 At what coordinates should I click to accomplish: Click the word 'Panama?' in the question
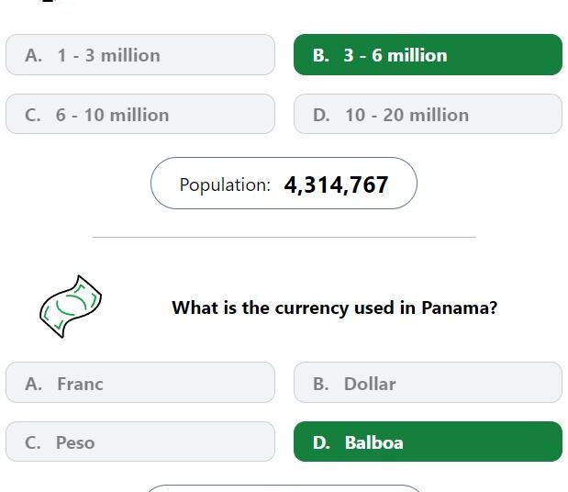(460, 307)
